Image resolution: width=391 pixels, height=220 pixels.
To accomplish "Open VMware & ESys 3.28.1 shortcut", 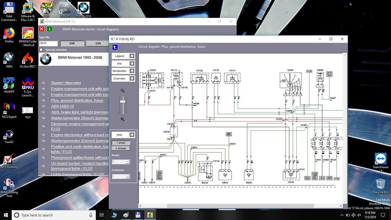I will tap(28, 12).
